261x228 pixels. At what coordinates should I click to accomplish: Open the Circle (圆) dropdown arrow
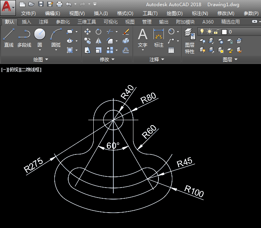[x=40, y=50]
